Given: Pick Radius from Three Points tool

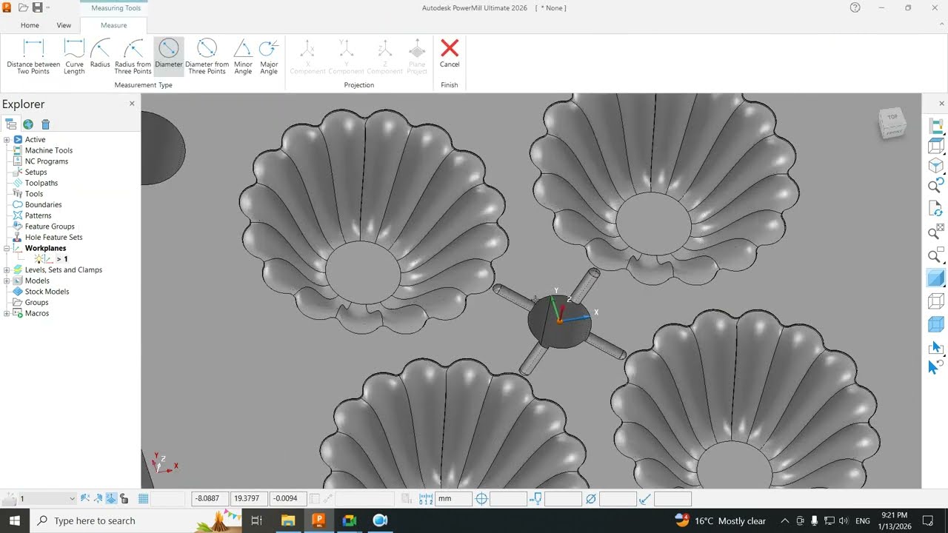Looking at the screenshot, I should coord(133,57).
